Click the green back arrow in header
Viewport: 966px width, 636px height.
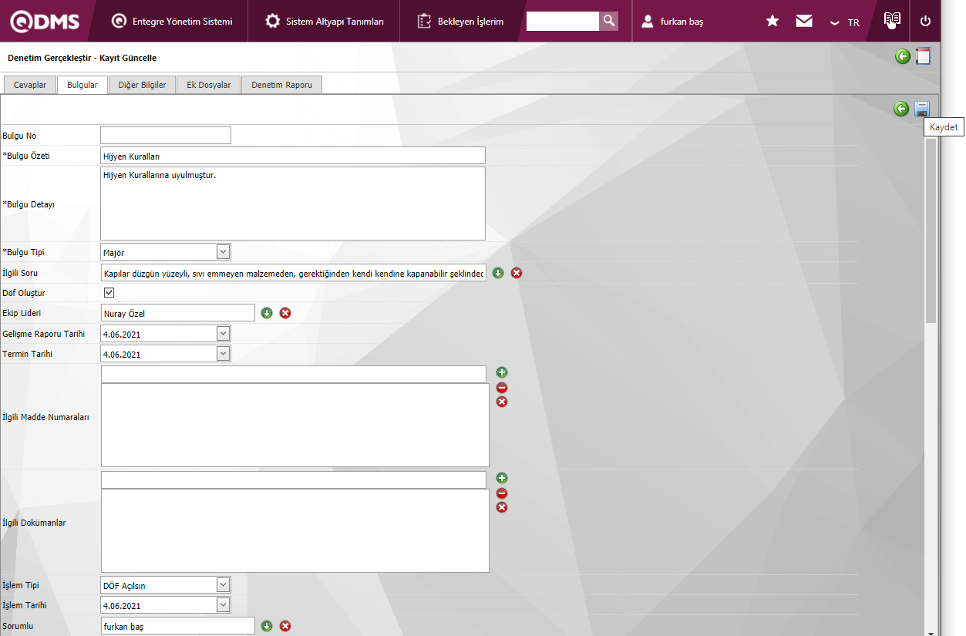click(903, 56)
